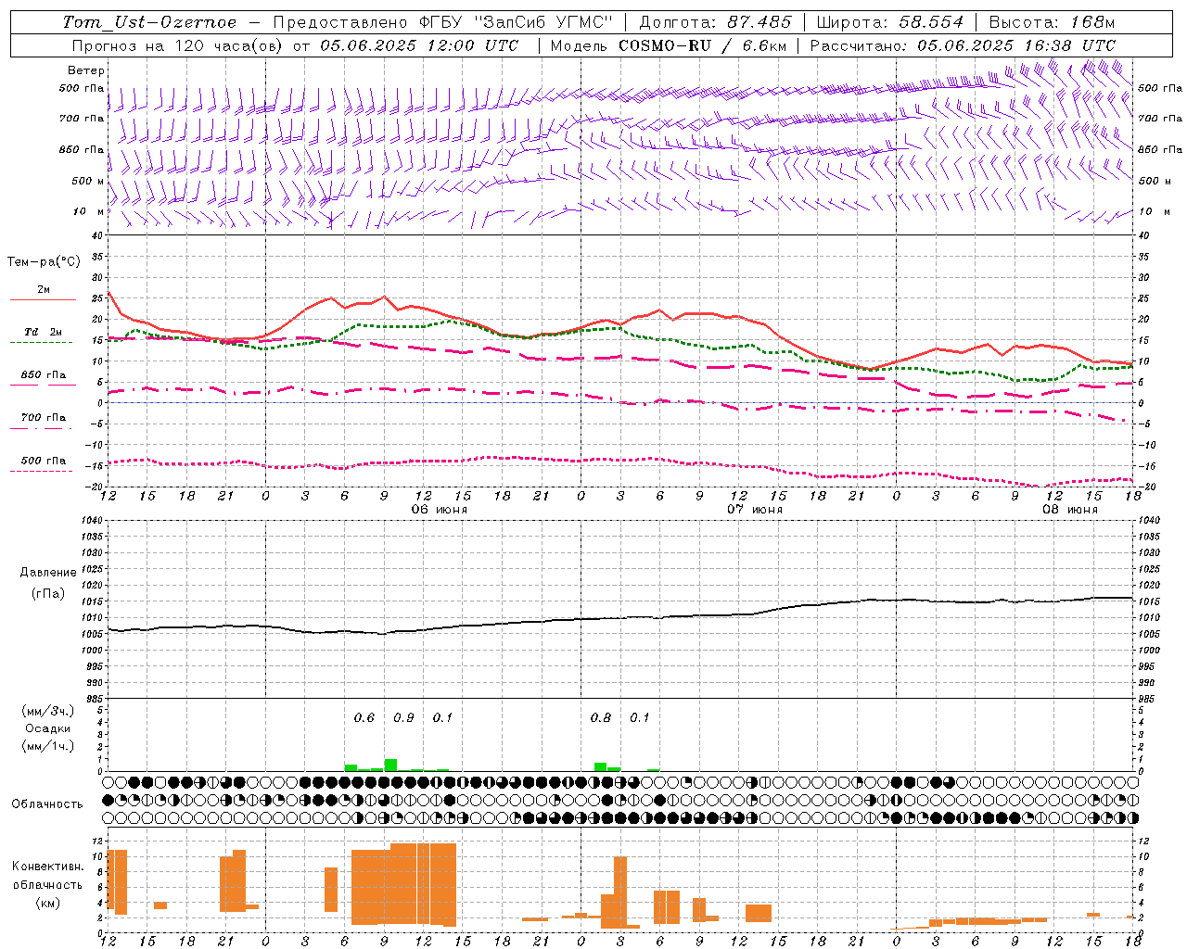This screenshot has width=1187, height=949.
Task: Click the Высота: 168м elevation value
Action: 1052,22
